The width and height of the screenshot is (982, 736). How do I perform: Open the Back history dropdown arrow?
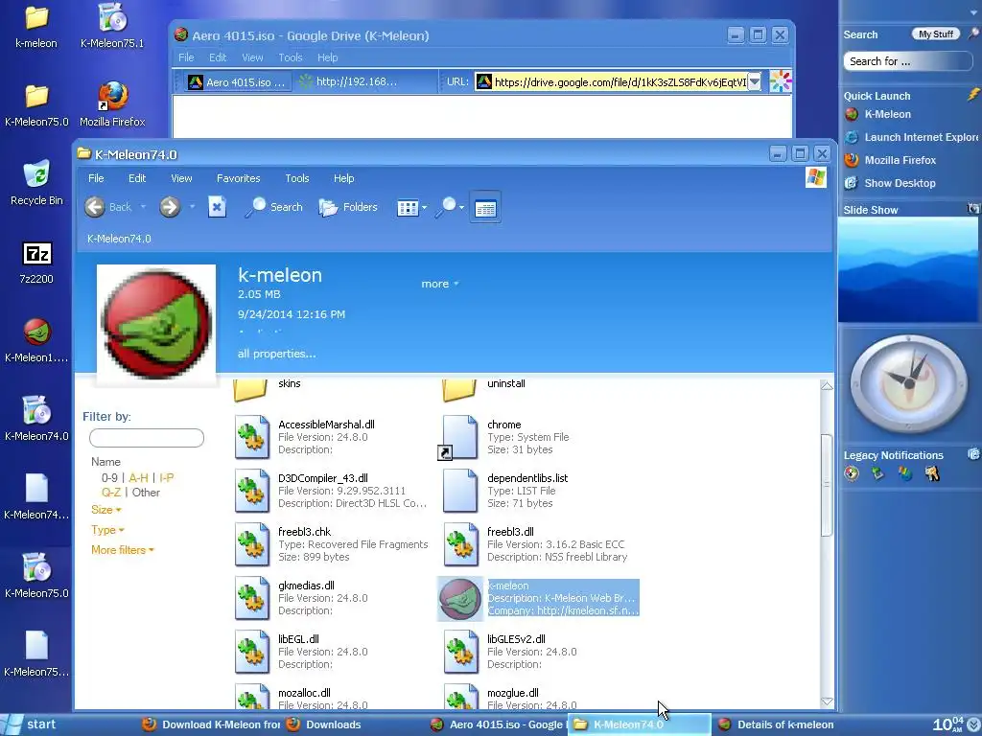pyautogui.click(x=143, y=207)
